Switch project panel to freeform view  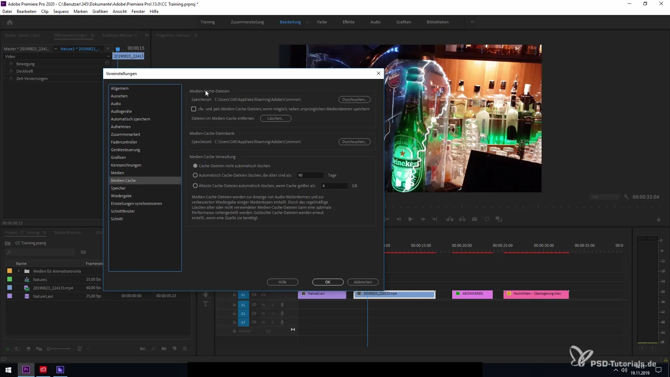click(39, 349)
